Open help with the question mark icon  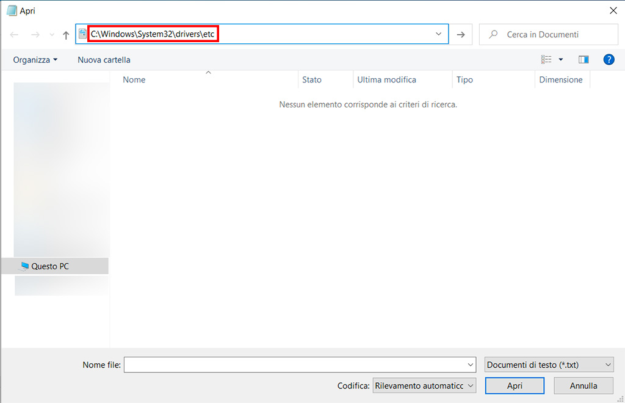pos(609,59)
